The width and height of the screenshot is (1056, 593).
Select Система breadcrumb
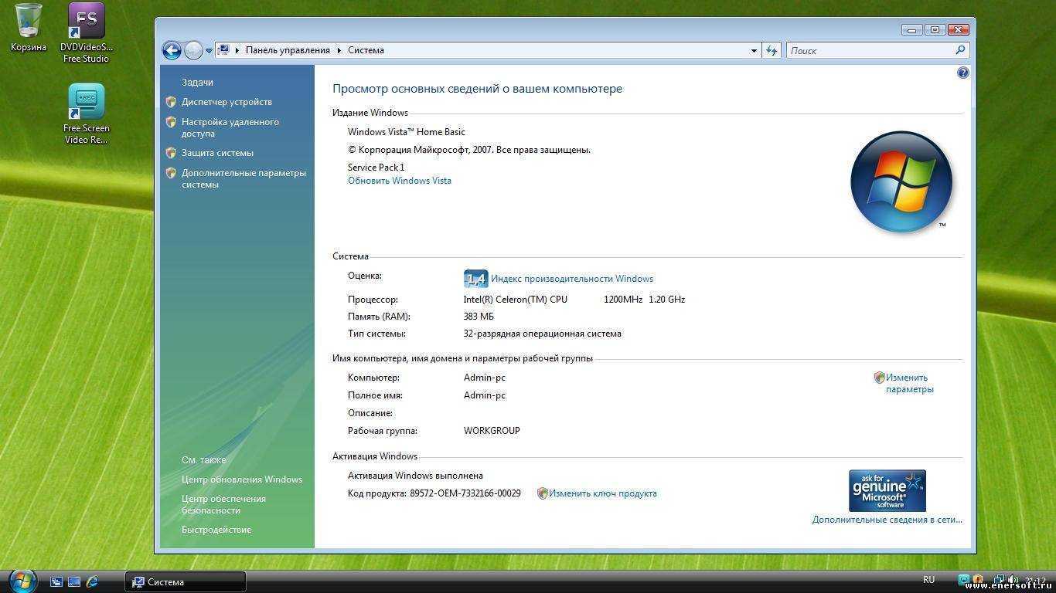pyautogui.click(x=366, y=50)
